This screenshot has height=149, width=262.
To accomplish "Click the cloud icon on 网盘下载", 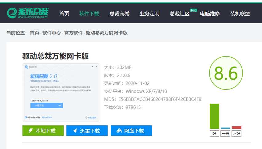I will (x=119, y=131).
